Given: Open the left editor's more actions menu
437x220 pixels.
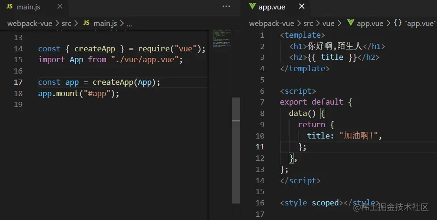Looking at the screenshot, I should tap(226, 7).
